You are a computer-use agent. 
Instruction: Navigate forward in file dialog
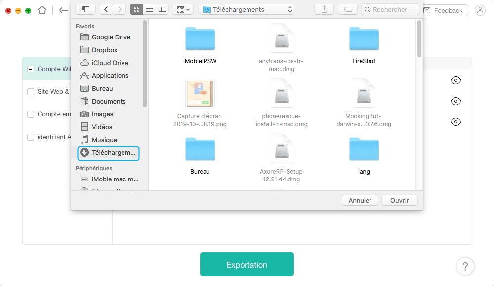pos(120,9)
